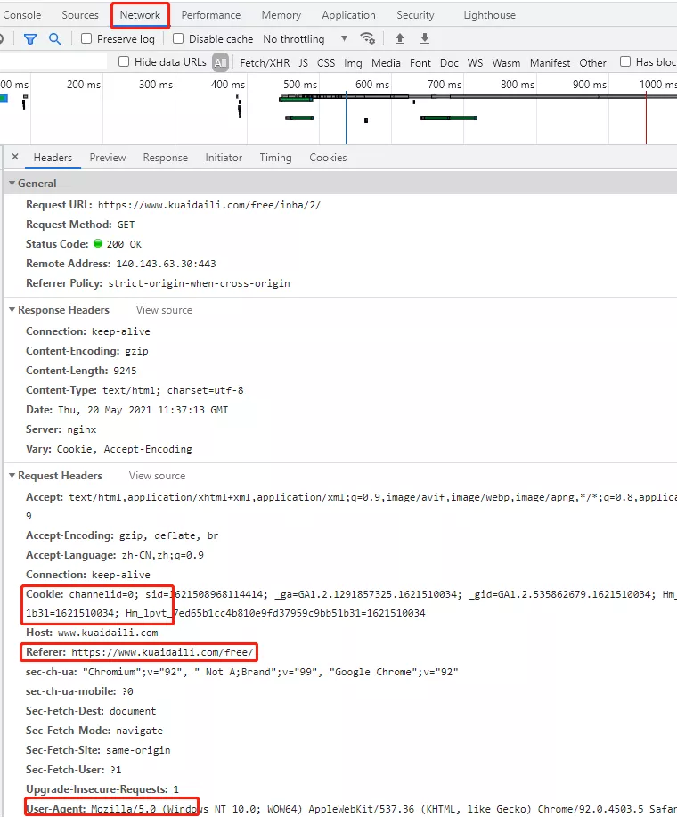Filter requests by Wasm

pyautogui.click(x=506, y=63)
